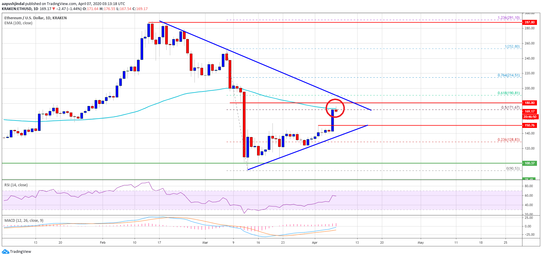Click the May date label on time axis
542x257 pixels.
(x=421, y=242)
